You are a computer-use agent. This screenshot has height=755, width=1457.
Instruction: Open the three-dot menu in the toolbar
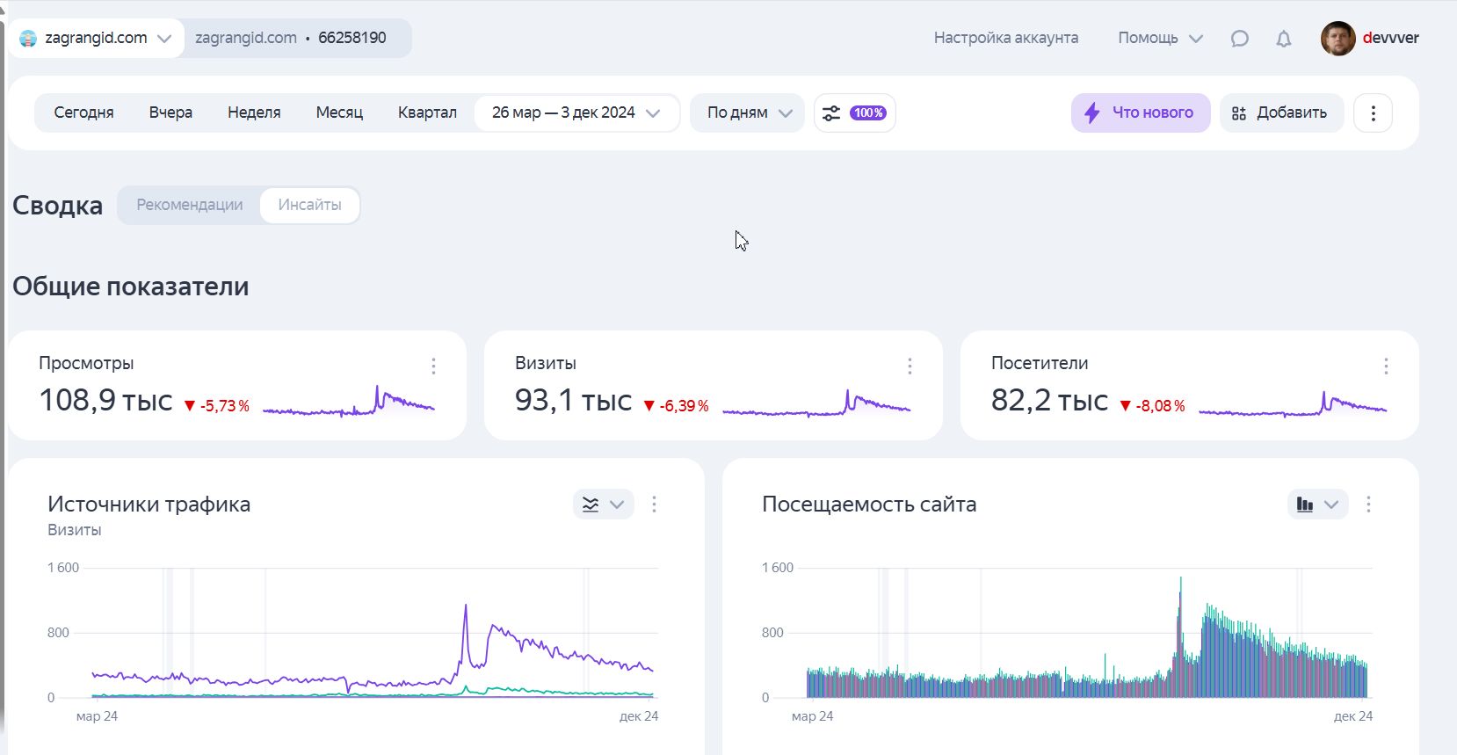[x=1373, y=113]
